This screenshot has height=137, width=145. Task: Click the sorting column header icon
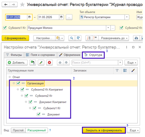(x=125, y=70)
